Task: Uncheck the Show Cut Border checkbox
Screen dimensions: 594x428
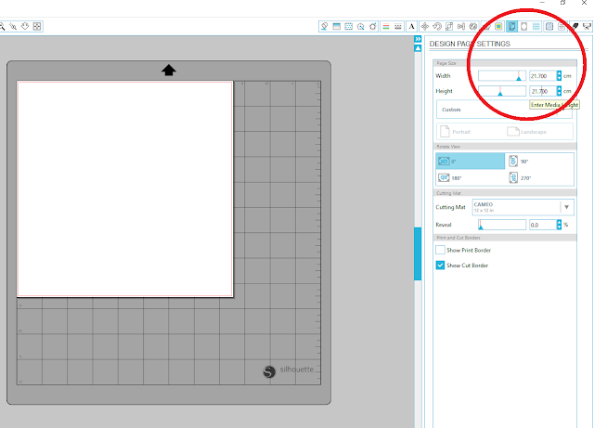Action: [x=440, y=266]
